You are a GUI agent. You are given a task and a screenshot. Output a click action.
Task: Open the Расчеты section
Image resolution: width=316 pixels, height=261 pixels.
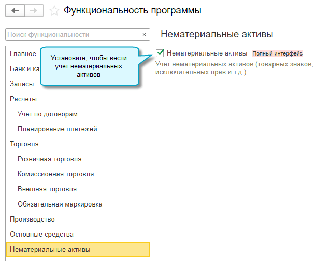[23, 99]
